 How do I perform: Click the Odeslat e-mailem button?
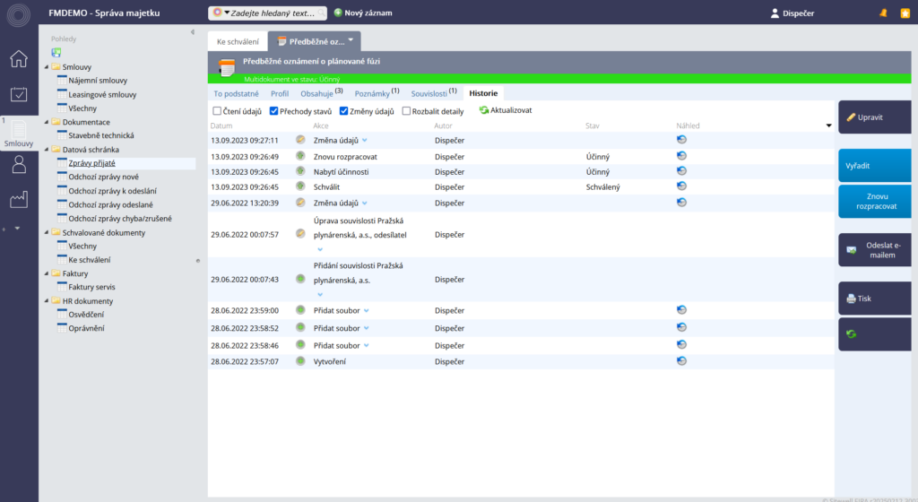(x=875, y=250)
